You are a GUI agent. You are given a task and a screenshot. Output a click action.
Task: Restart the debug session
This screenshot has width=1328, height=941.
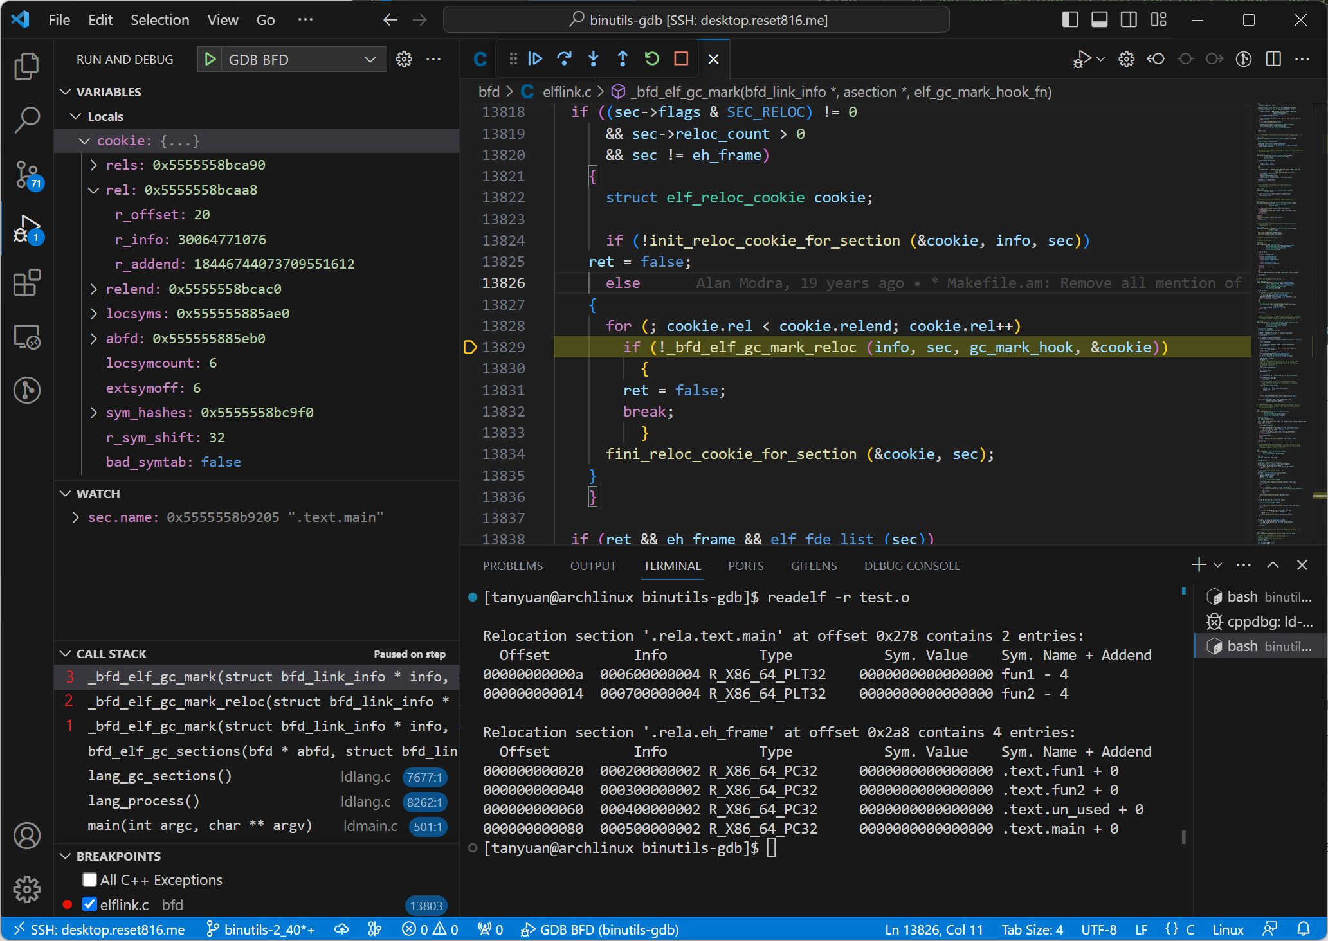tap(652, 59)
